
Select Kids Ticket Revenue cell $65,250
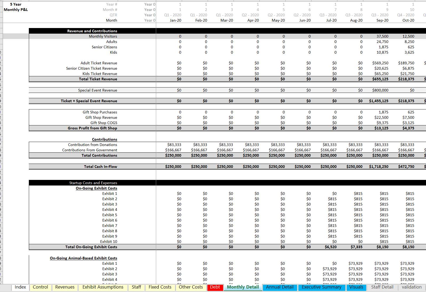click(x=381, y=74)
